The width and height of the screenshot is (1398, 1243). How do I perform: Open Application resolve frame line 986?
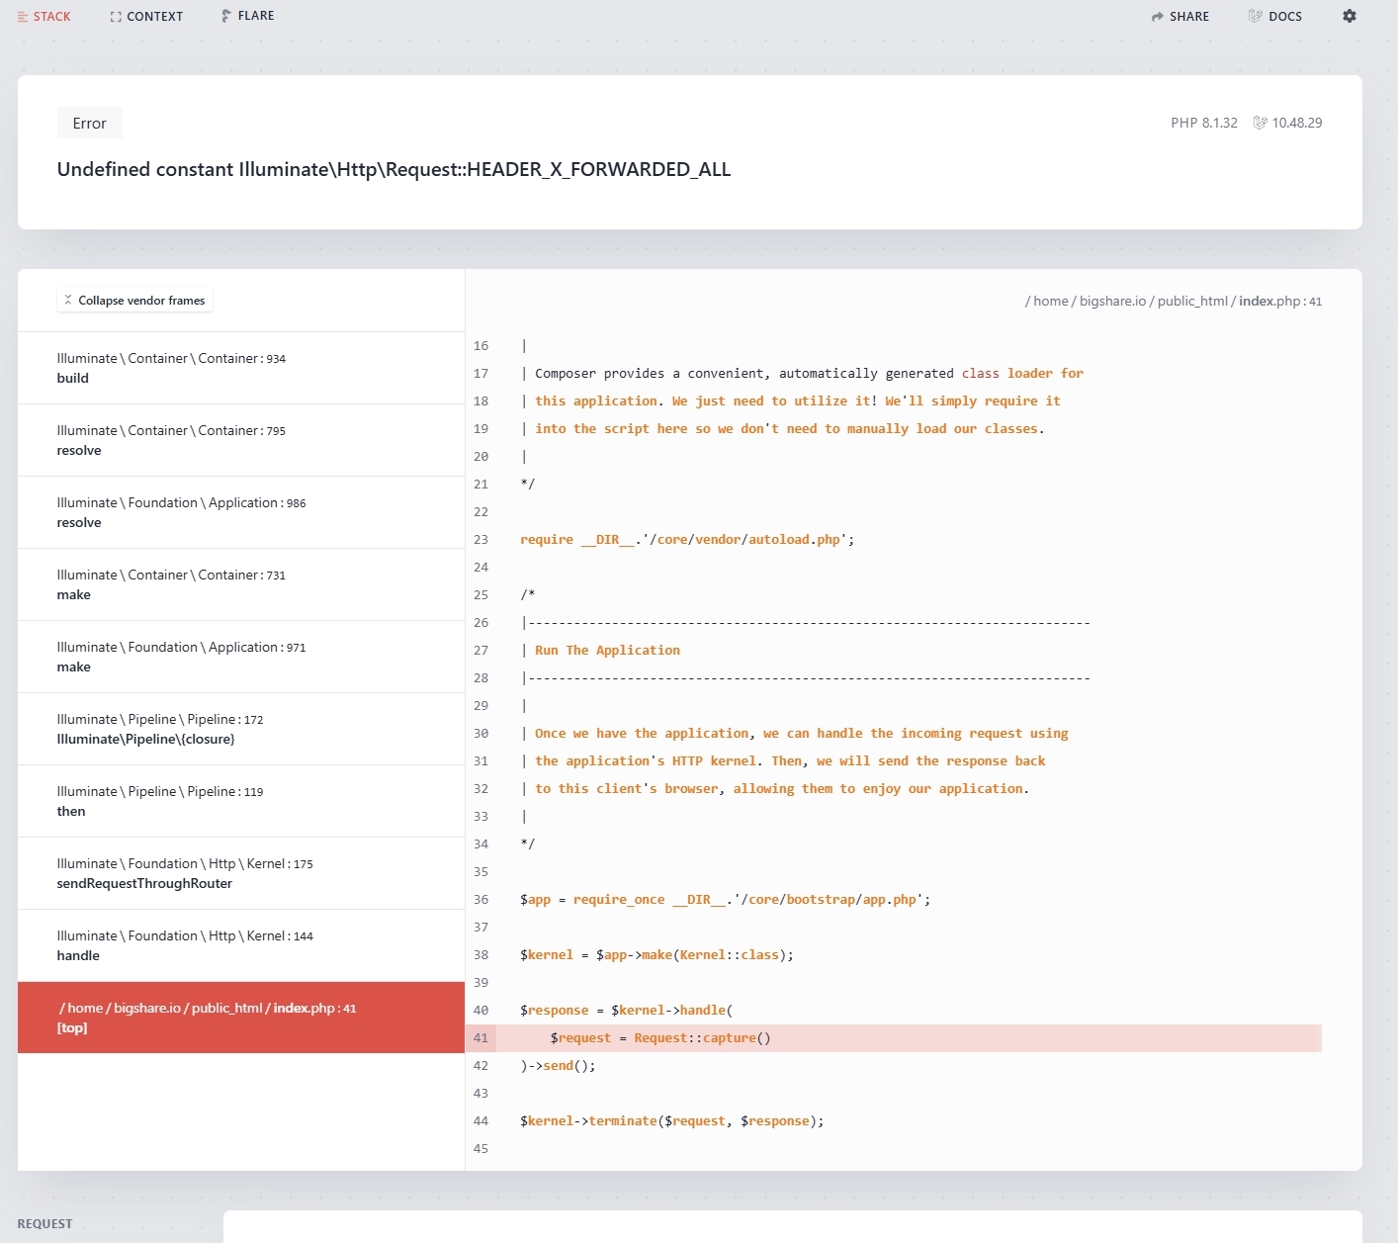coord(240,512)
